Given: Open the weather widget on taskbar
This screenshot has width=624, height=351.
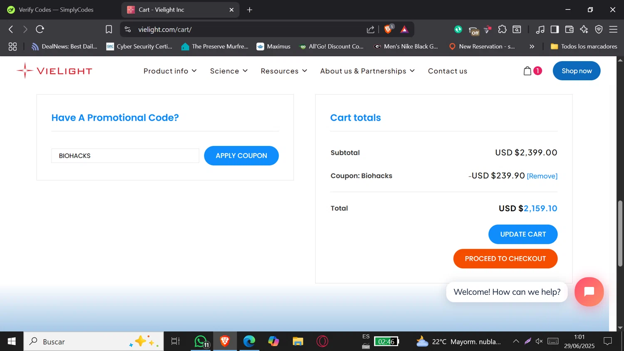Looking at the screenshot, I should (458, 341).
